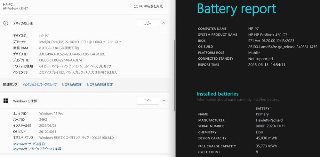
Task: Select device name value HP-PC in specs
Action: click(44, 36)
